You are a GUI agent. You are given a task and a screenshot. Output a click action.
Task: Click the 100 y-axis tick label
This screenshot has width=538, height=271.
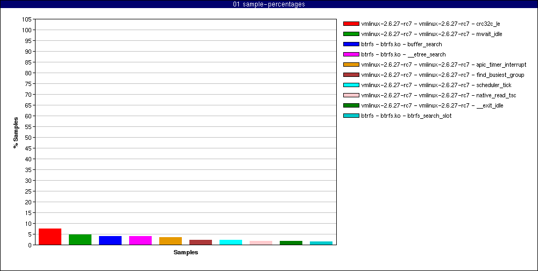pyautogui.click(x=28, y=30)
